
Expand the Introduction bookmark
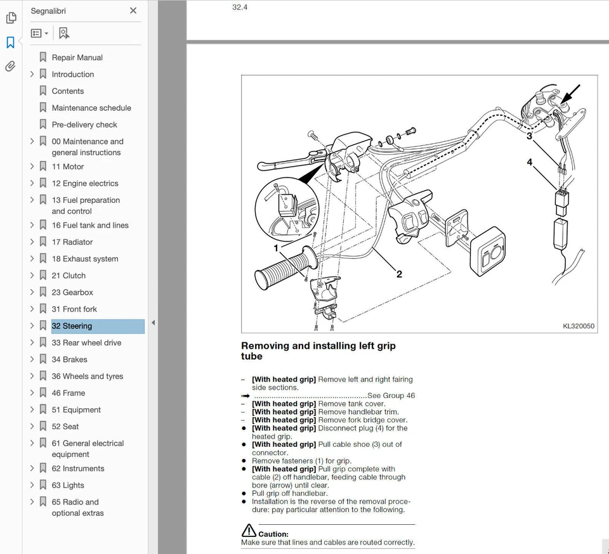(31, 74)
